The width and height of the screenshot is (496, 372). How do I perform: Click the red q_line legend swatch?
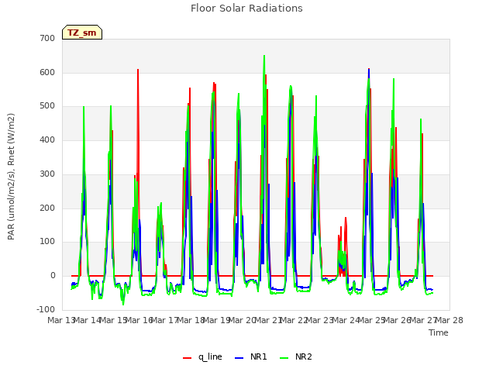(x=187, y=358)
